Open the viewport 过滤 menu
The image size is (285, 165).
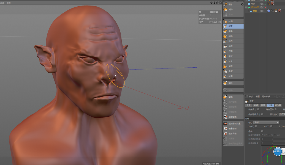coord(2,3)
